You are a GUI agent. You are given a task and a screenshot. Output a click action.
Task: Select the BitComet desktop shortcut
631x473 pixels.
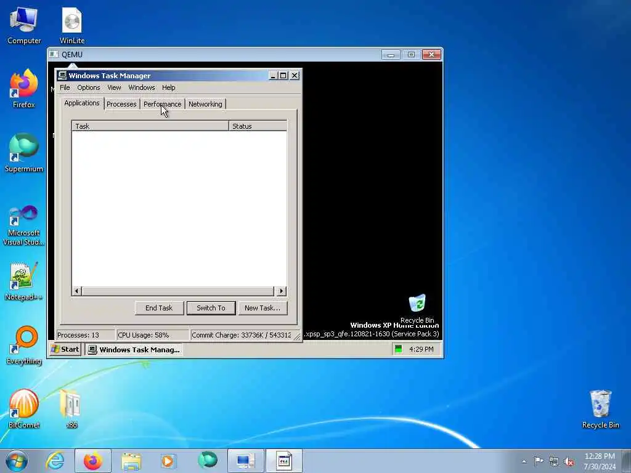tap(24, 409)
